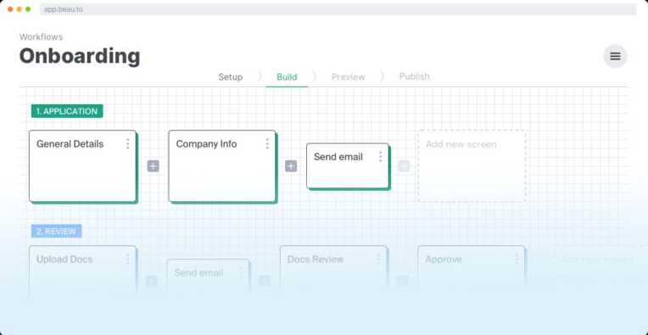Open Company Info card kebab menu
The image size is (648, 335).
click(x=267, y=143)
